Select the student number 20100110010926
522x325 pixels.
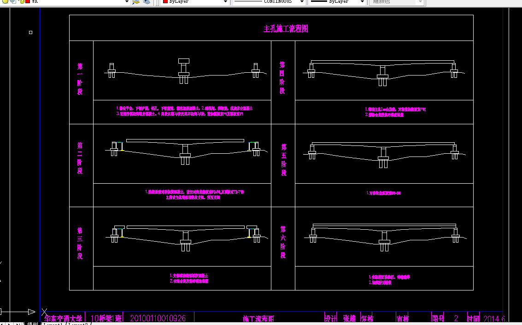[x=158, y=319]
